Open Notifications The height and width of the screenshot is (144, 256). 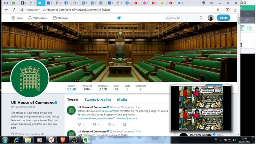click(x=38, y=18)
